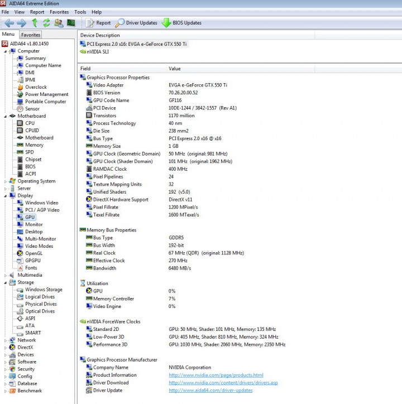Select Portable Computer tree item
The image size is (402, 404).
tap(45, 102)
